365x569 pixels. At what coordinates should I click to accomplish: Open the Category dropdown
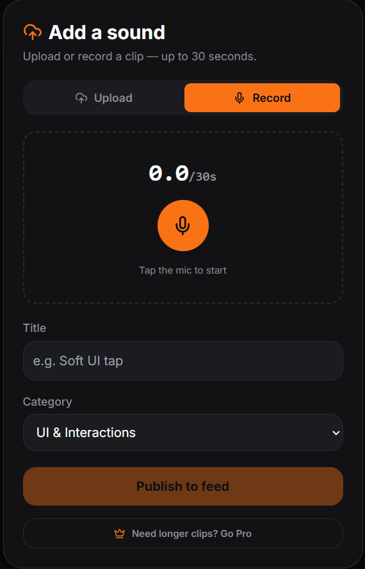pos(183,433)
